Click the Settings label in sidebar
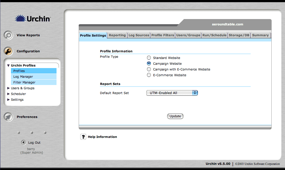Image resolution: width=285 pixels, height=170 pixels. pyautogui.click(x=17, y=100)
